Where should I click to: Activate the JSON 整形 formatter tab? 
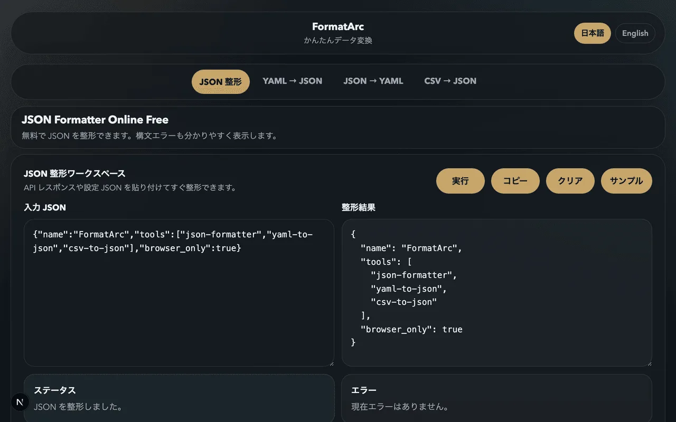point(220,81)
